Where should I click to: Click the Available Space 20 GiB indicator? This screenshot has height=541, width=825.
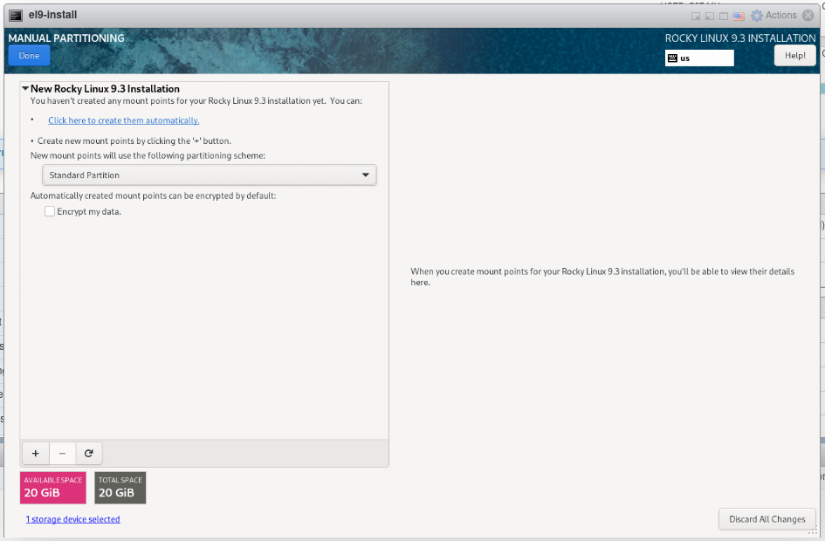tap(52, 488)
